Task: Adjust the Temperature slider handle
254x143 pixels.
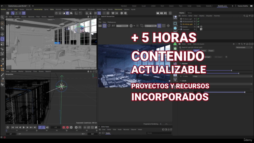Action: 245,92
